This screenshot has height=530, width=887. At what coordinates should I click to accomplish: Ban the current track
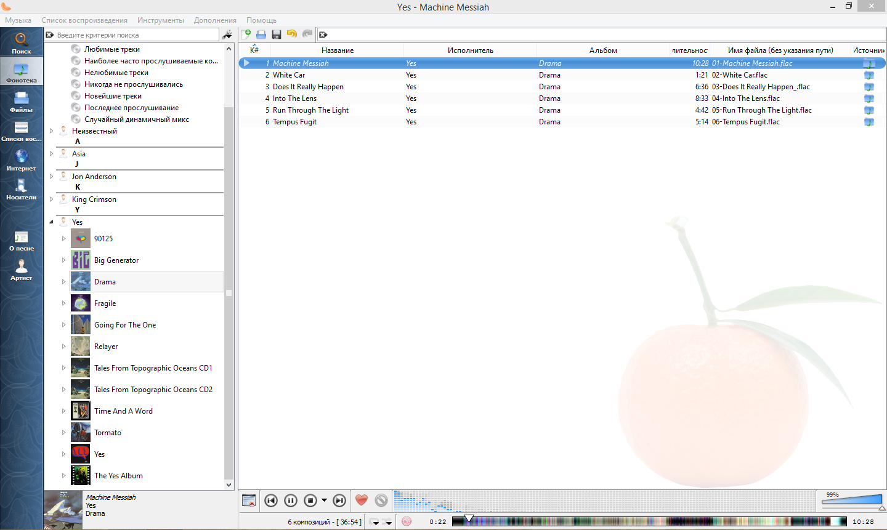tap(381, 500)
